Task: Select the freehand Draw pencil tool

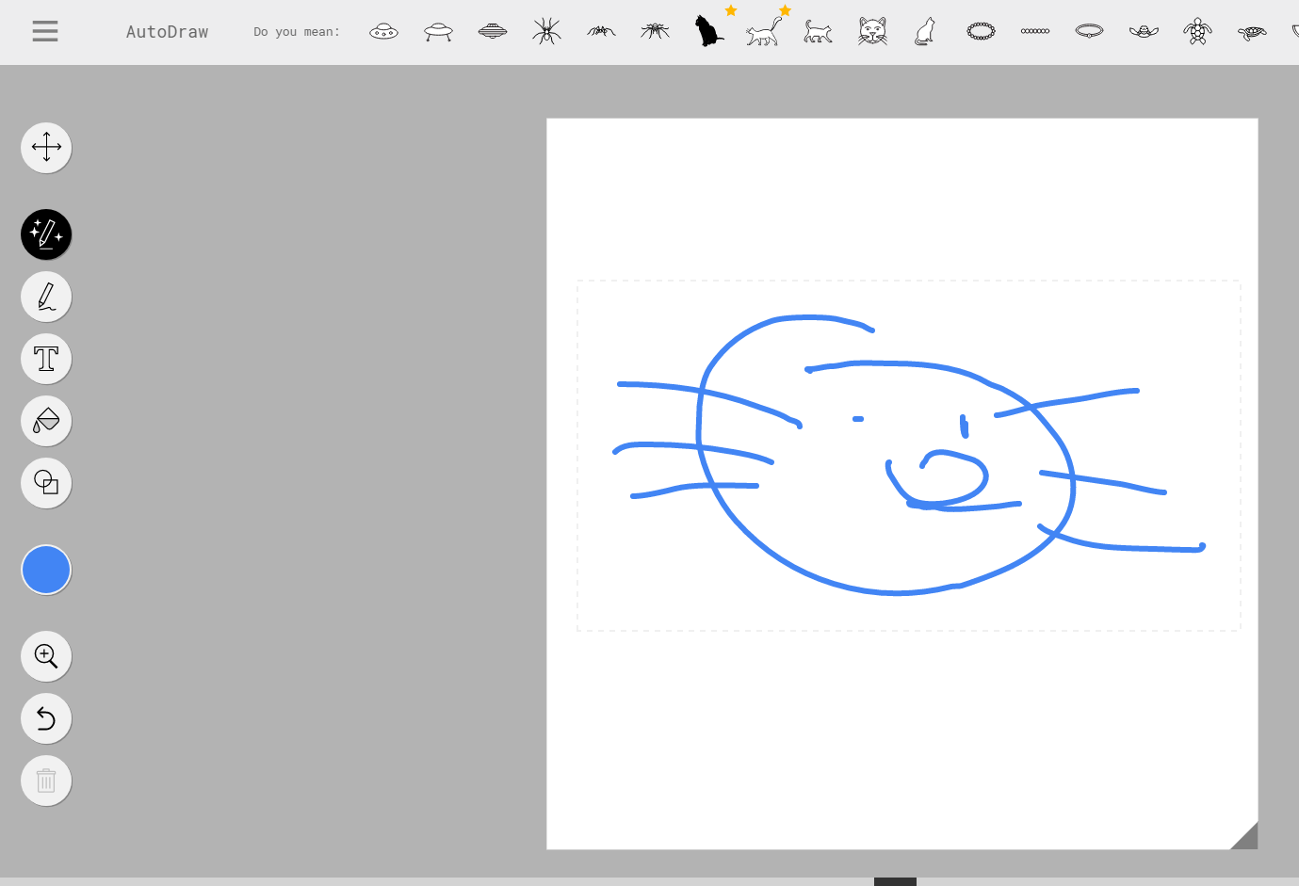Action: coord(46,297)
